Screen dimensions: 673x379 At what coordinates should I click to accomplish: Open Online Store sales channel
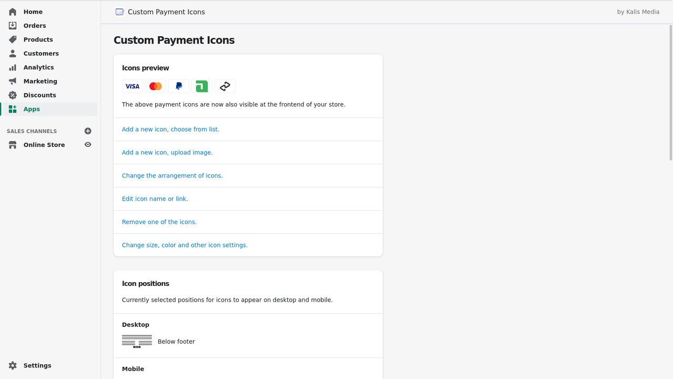point(44,145)
